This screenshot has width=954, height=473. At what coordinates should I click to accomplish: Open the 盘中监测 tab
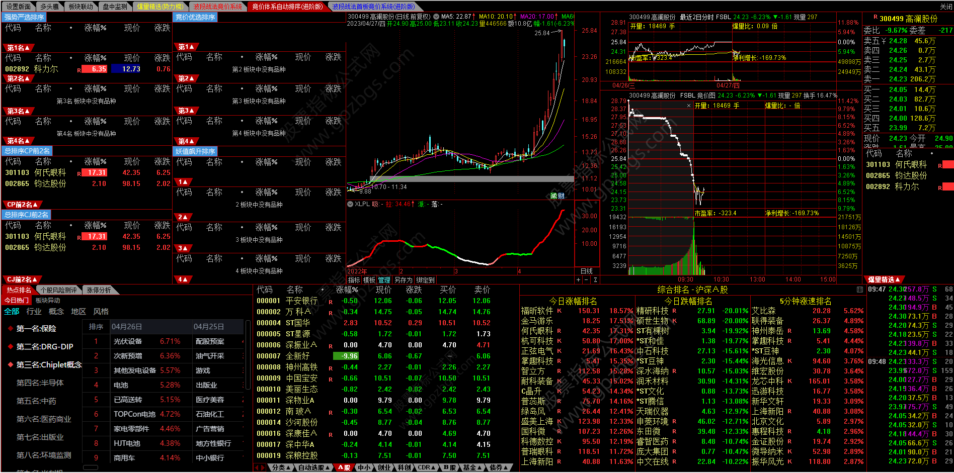click(x=115, y=7)
